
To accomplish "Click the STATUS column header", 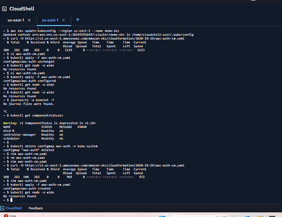I will (x=46, y=127).
